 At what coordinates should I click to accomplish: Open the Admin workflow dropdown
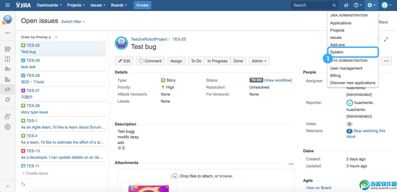tap(259, 61)
